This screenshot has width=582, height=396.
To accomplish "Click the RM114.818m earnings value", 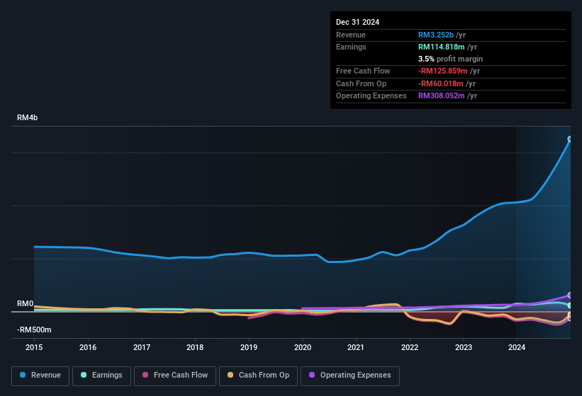I will 442,47.
